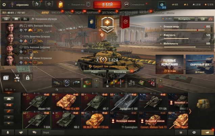This screenshot has height=136, width=215.
Task: Open the vehicle compare scales icon
Action: click(x=211, y=19)
